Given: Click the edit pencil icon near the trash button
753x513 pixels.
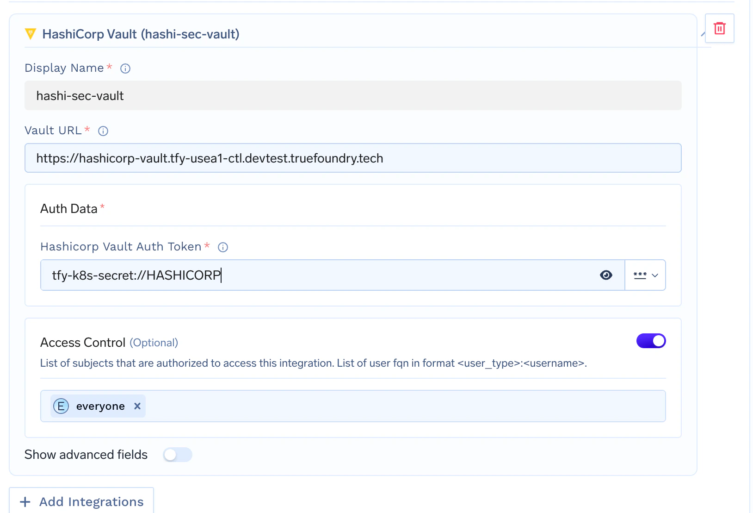Looking at the screenshot, I should (x=703, y=35).
